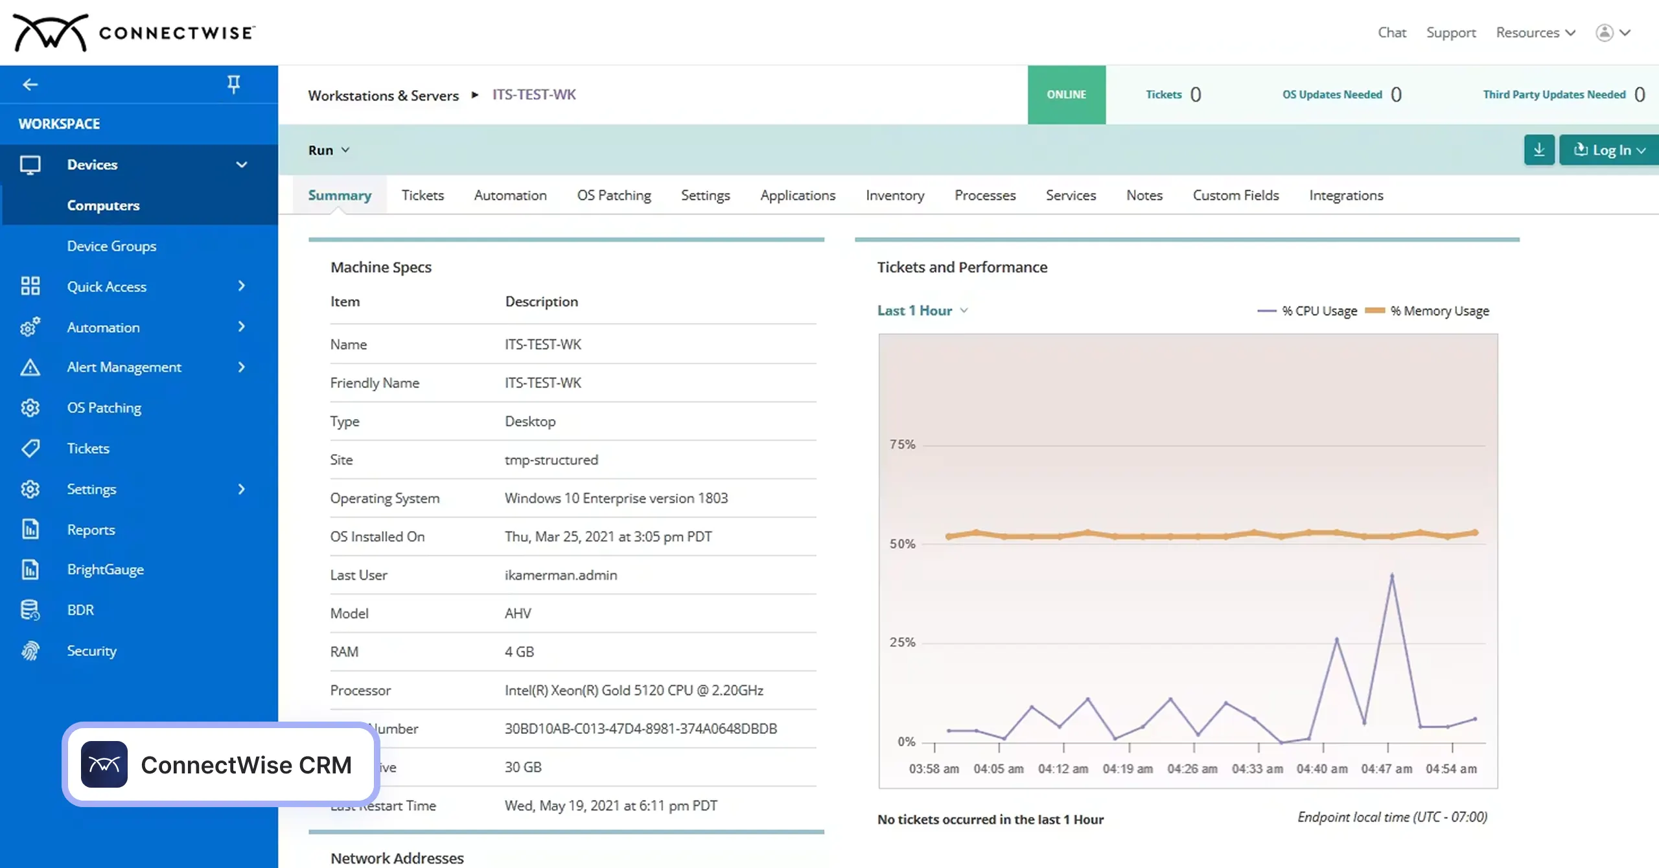Open the Support link
This screenshot has height=868, width=1659.
coord(1450,32)
